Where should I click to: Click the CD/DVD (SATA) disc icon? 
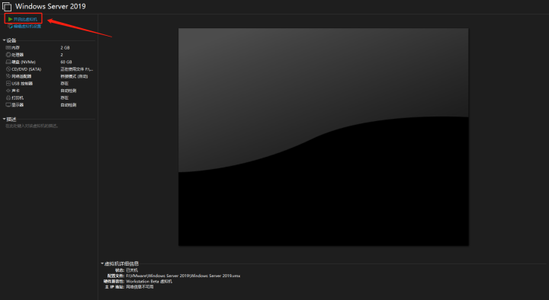click(x=8, y=69)
